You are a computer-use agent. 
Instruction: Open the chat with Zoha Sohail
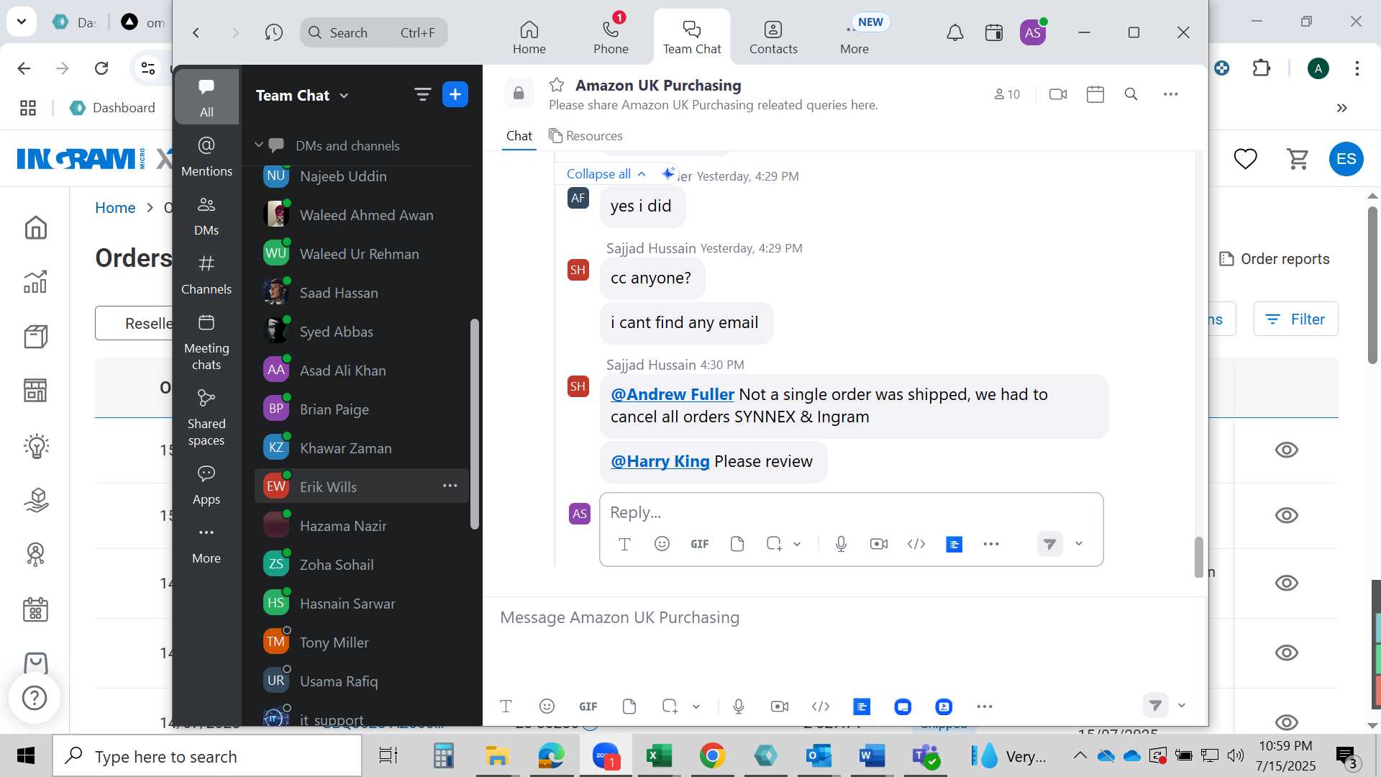(x=362, y=564)
